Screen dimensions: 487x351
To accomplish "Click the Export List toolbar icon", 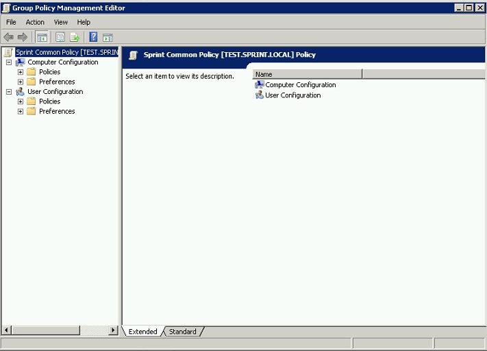I will (75, 38).
